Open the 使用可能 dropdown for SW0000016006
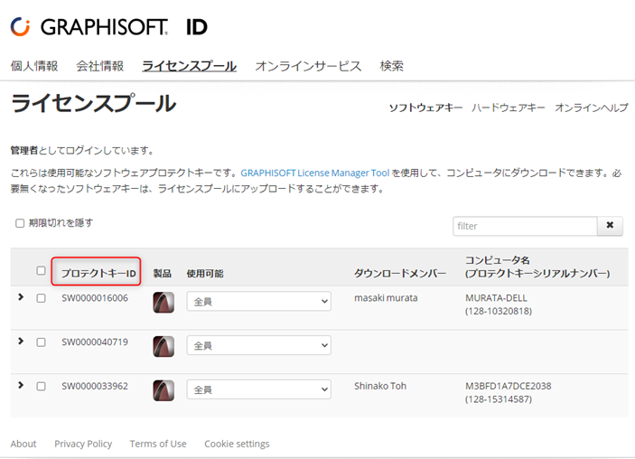This screenshot has width=635, height=459. tap(258, 302)
